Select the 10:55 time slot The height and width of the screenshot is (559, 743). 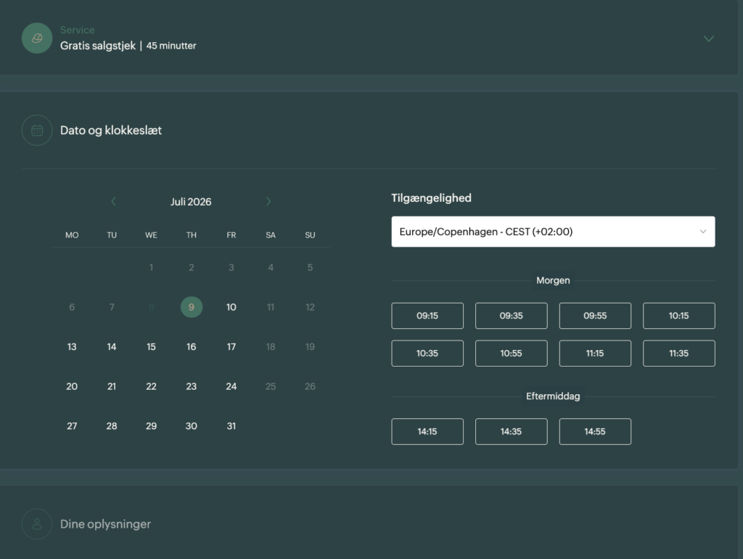[x=512, y=354]
